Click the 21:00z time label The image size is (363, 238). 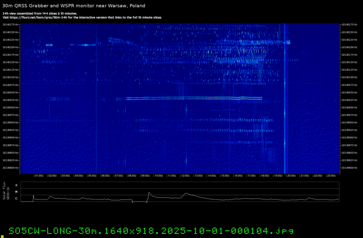304,176
